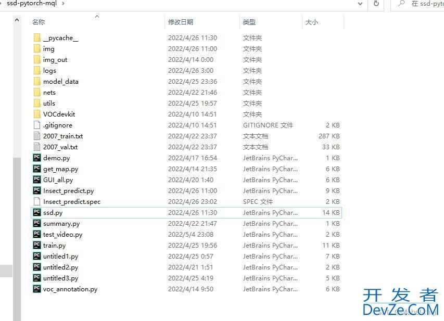The image size is (444, 321).
Task: Click the model_data folder icon
Action: point(37,82)
